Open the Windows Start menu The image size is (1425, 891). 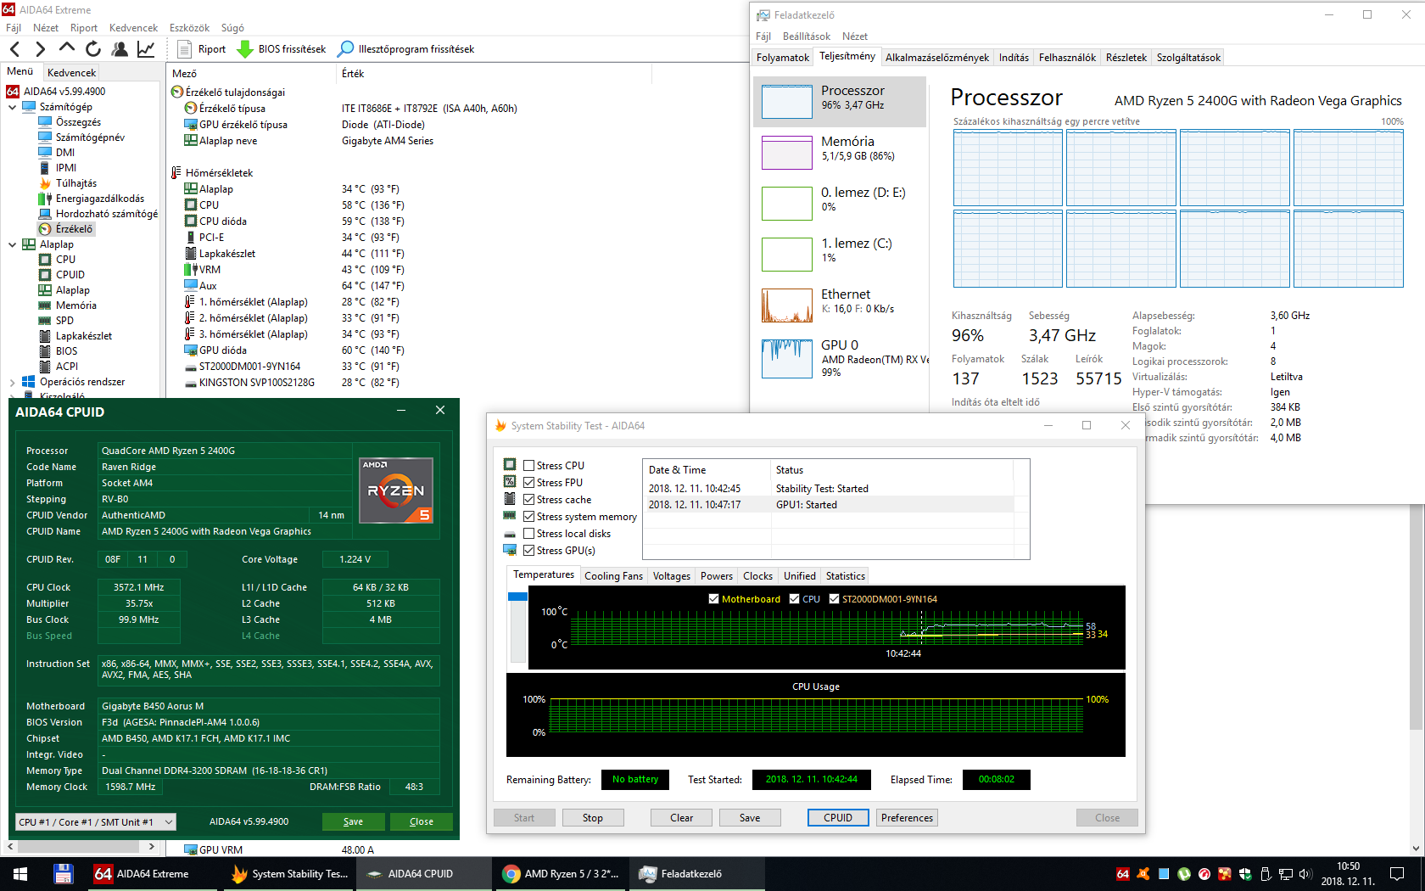coord(20,874)
